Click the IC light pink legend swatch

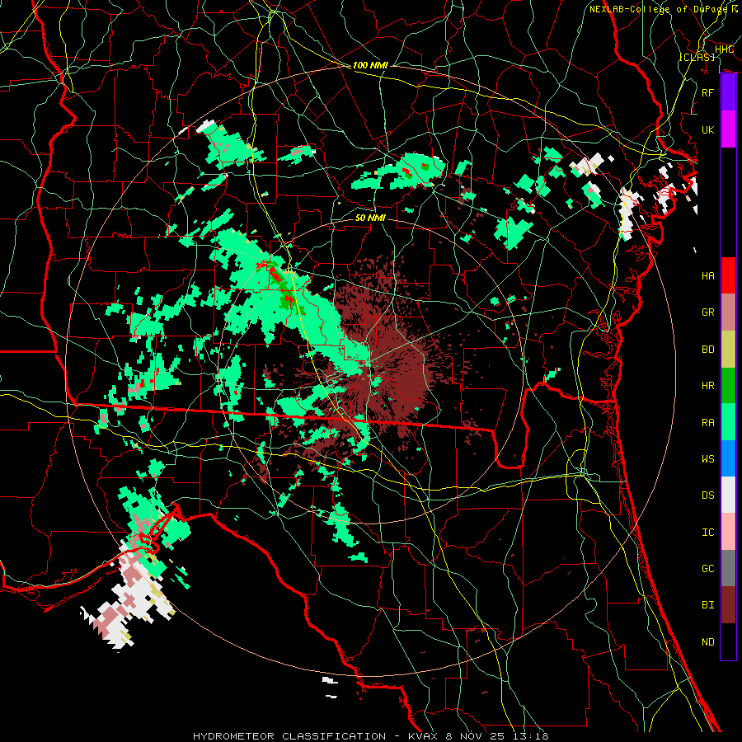point(728,532)
